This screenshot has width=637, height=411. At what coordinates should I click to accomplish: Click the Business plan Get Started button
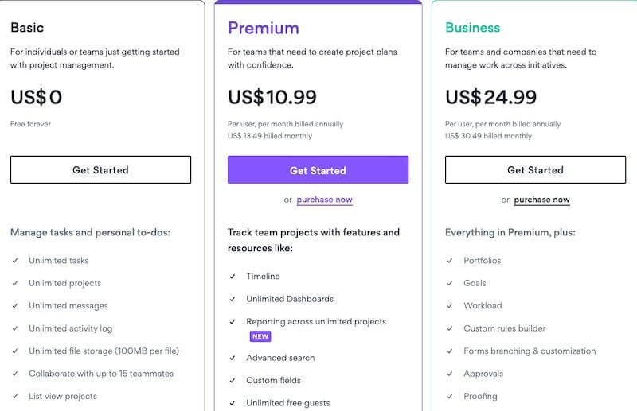tap(535, 170)
